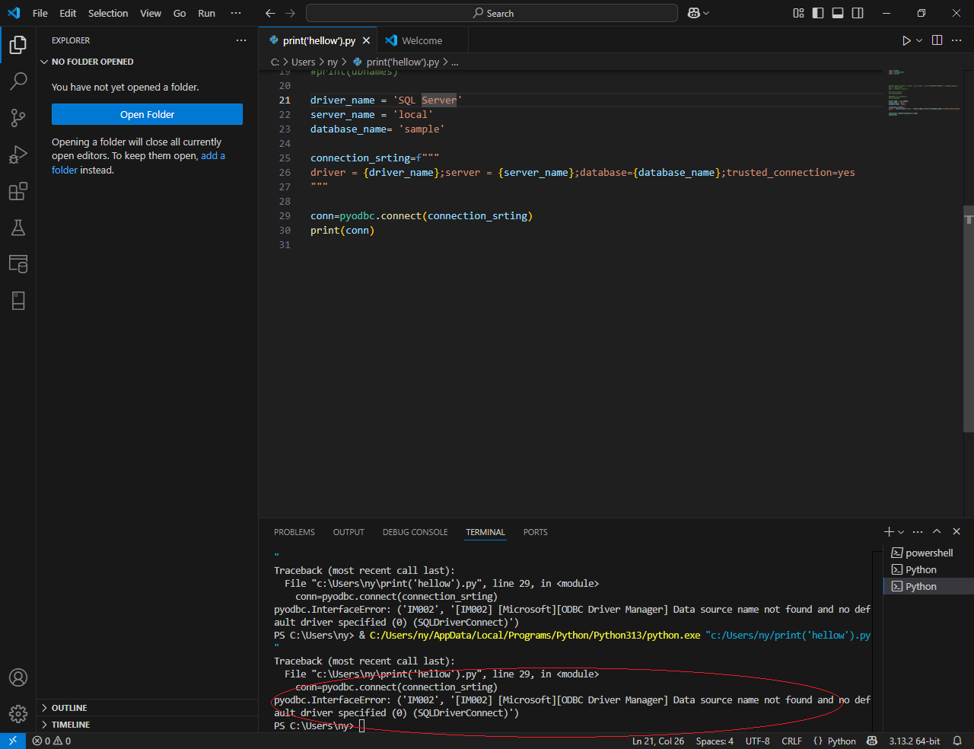Viewport: 974px width, 749px height.
Task: Toggle the secondary side bar
Action: (857, 13)
